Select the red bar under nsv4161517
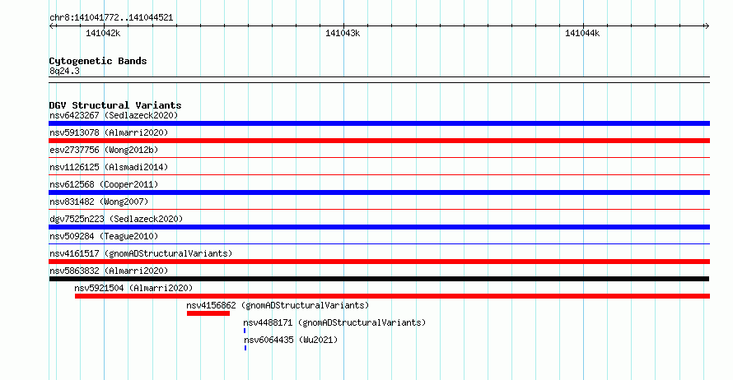This screenshot has width=733, height=380. 379,262
